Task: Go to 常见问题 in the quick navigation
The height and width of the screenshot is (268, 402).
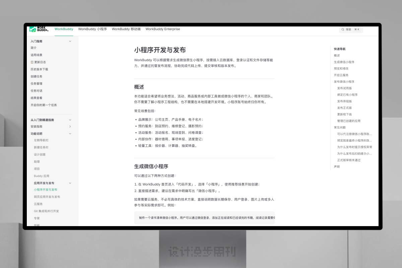Action: (x=340, y=127)
